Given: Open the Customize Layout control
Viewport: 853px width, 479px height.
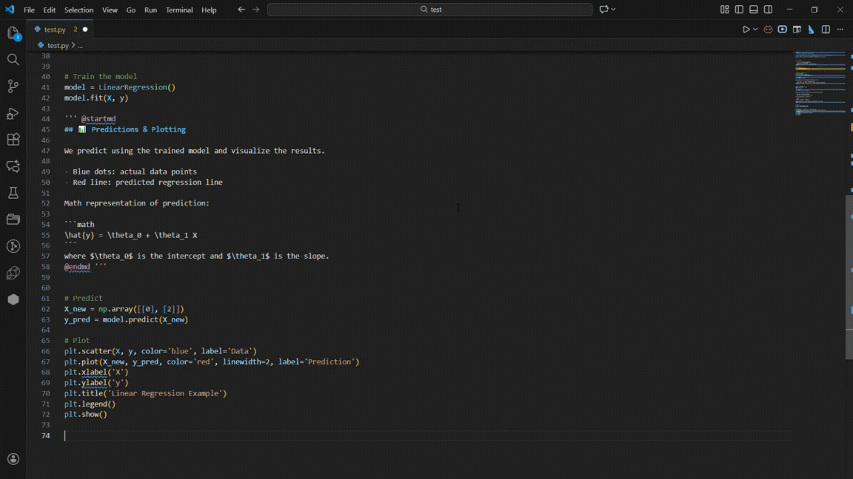Looking at the screenshot, I should [725, 9].
